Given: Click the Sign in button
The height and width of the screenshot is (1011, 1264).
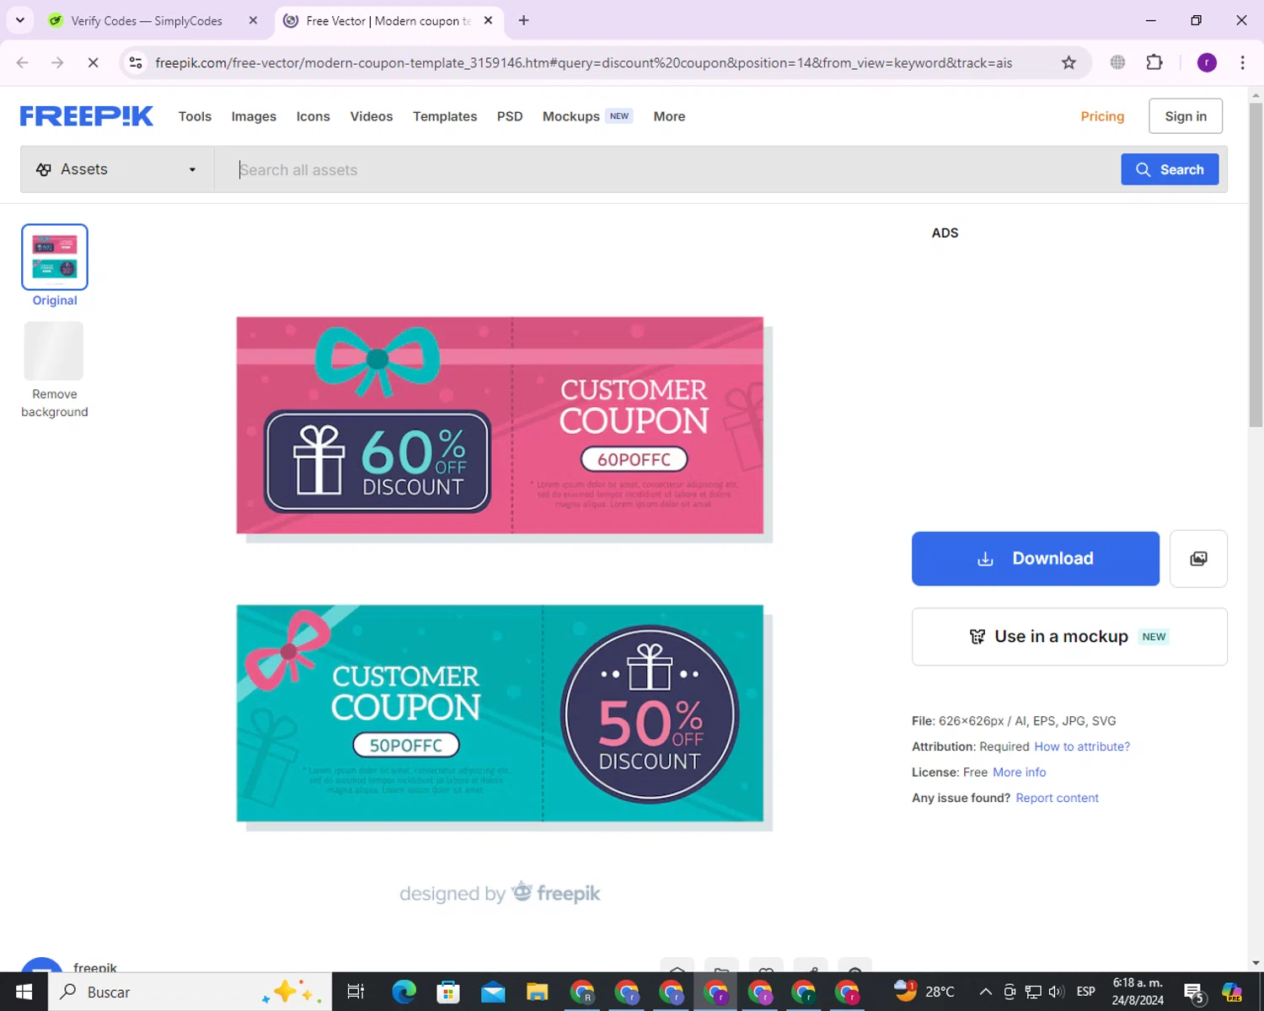Looking at the screenshot, I should pyautogui.click(x=1186, y=116).
